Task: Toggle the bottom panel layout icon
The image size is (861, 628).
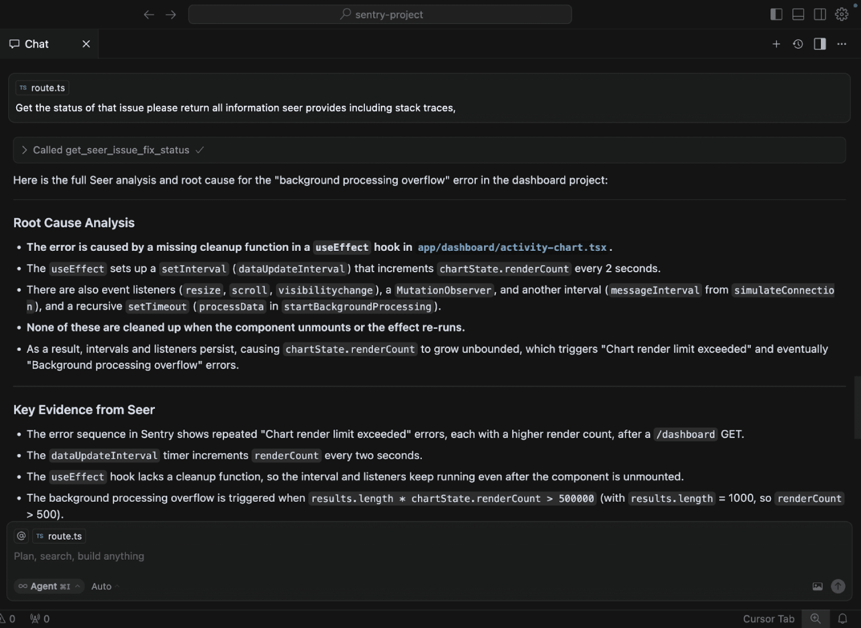Action: (798, 14)
